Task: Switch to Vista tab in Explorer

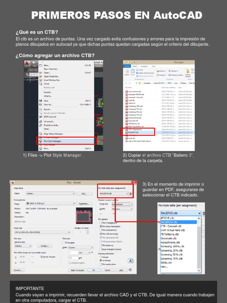Action: tap(153, 66)
